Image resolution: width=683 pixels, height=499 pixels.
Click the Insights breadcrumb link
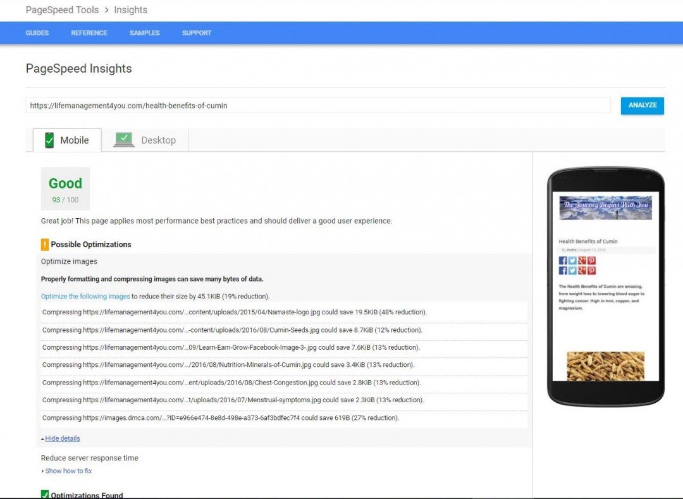pos(131,10)
